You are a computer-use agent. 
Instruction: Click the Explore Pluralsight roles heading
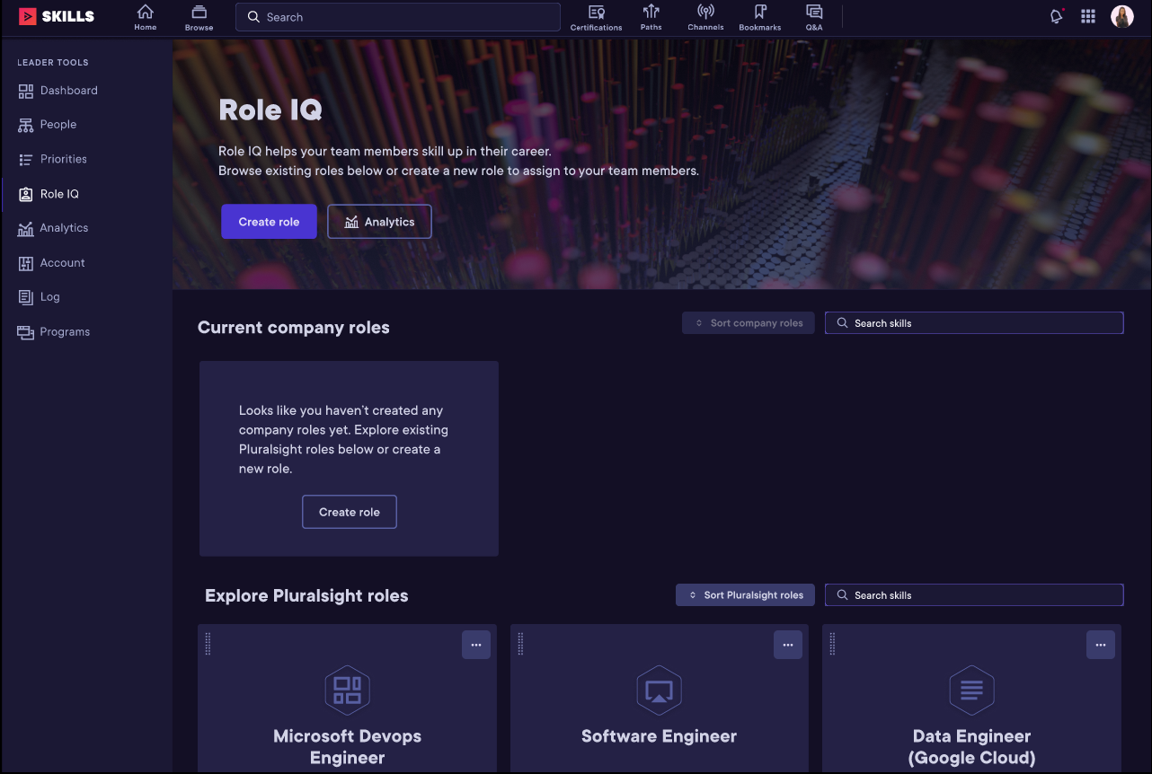[306, 596]
